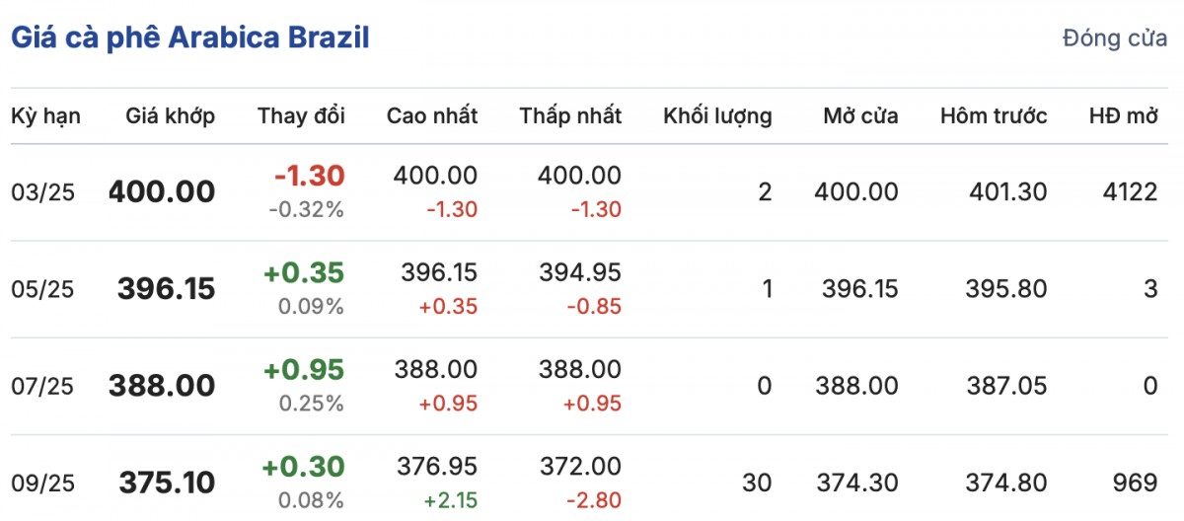Click the 400.00 matched price for 03/25
1184x521 pixels.
(x=162, y=191)
